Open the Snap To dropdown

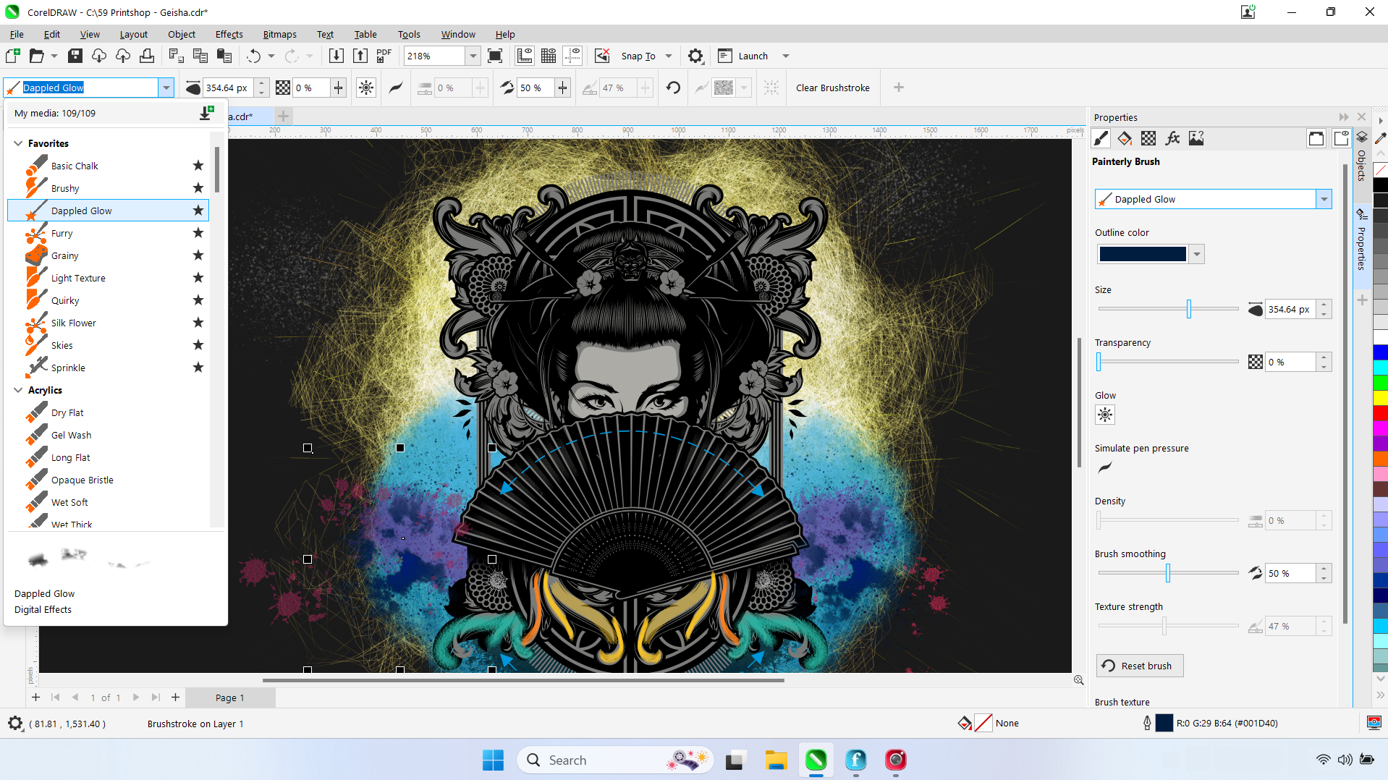[x=669, y=56]
